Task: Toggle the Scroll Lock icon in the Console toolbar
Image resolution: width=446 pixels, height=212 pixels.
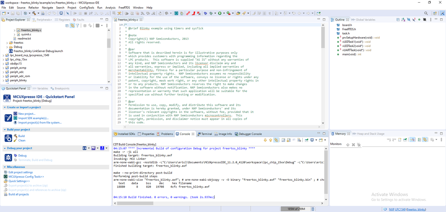Action: 289,140
